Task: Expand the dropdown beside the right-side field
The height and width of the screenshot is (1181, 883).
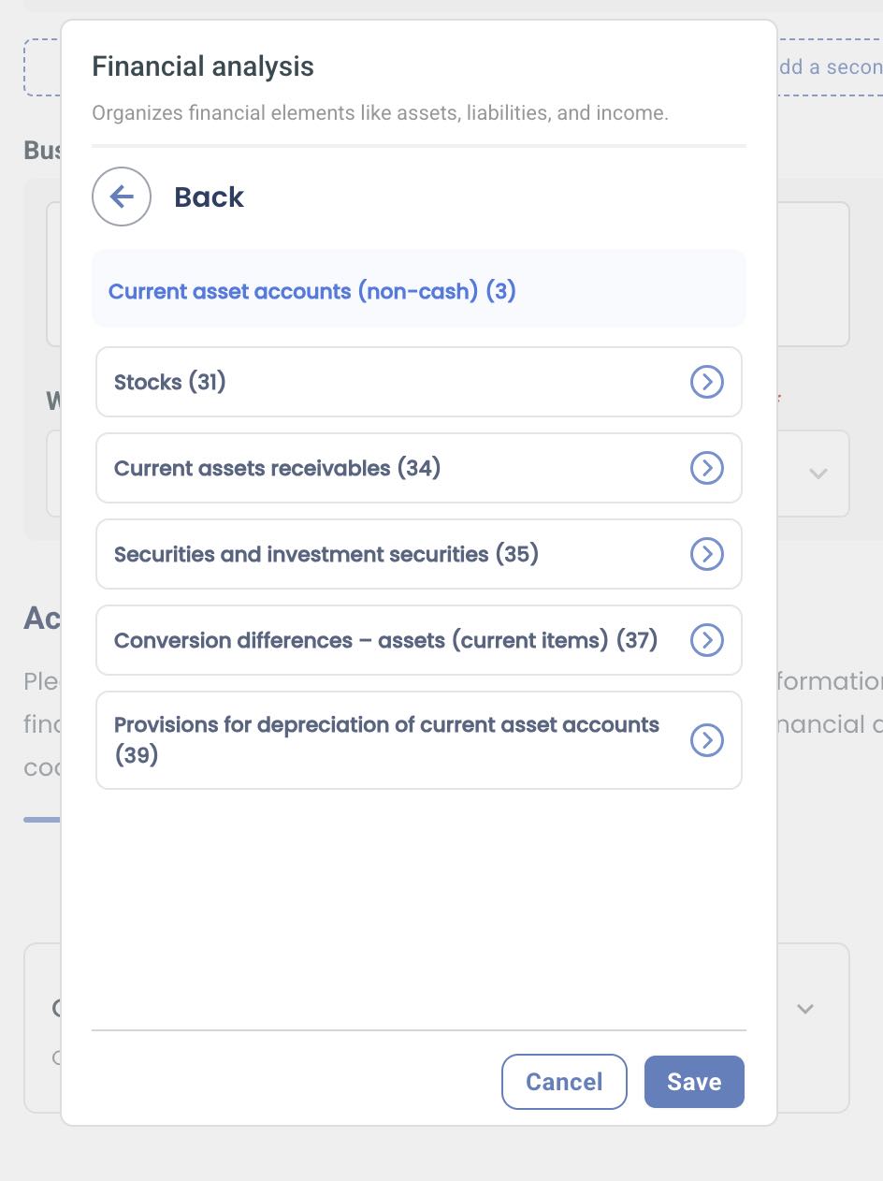Action: pos(818,474)
